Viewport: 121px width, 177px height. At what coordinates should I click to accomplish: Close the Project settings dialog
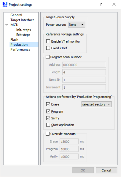(x=114, y=4)
